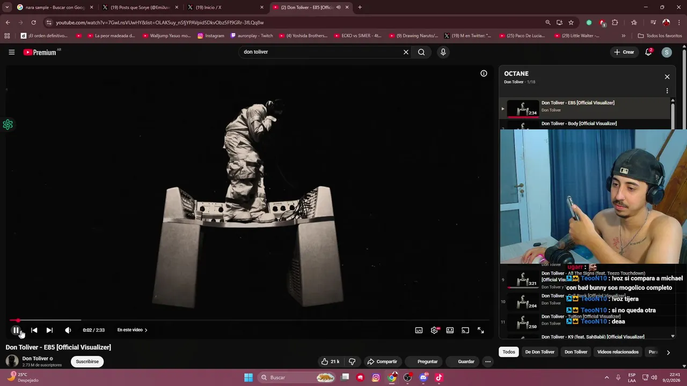Open a new browser tab
687x386 pixels.
[x=360, y=8]
